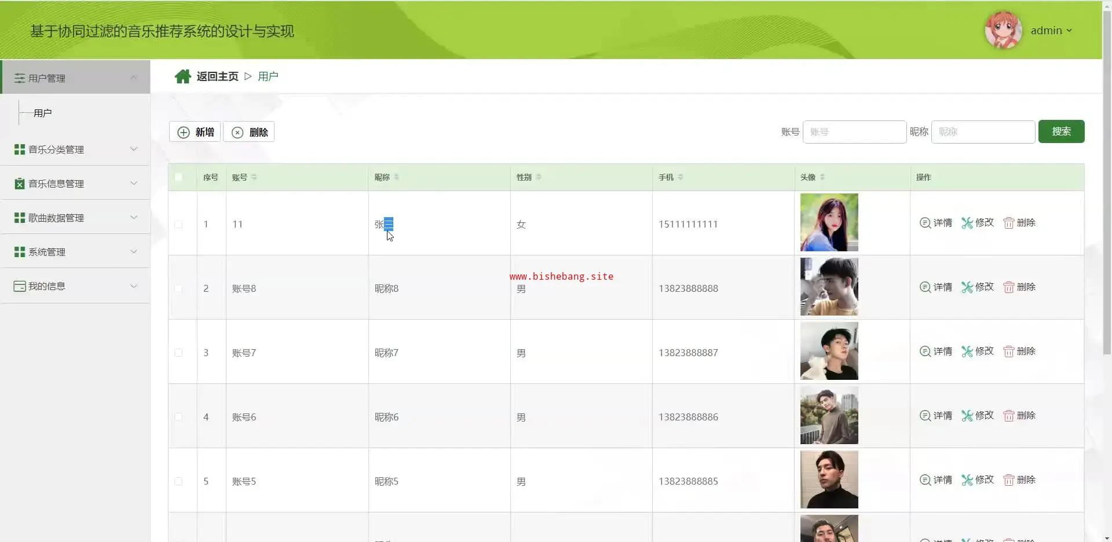Click the 详情 magnifier icon for 账号6
1112x542 pixels.
925,416
